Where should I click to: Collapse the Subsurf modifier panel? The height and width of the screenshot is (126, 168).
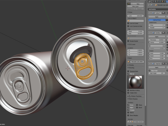point(150,13)
